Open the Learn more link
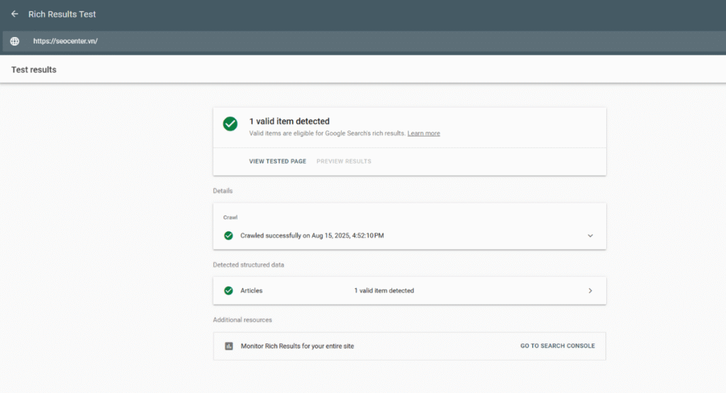 point(423,133)
